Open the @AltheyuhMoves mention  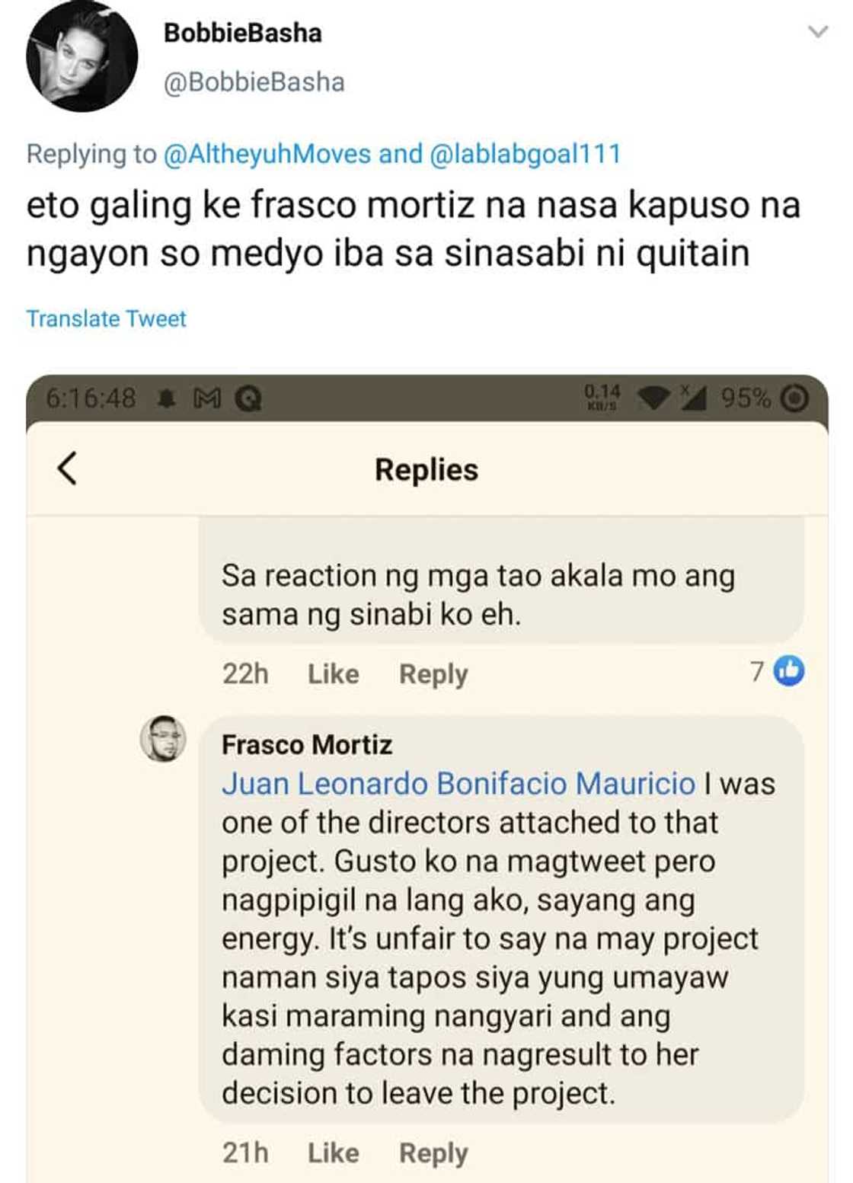click(267, 154)
